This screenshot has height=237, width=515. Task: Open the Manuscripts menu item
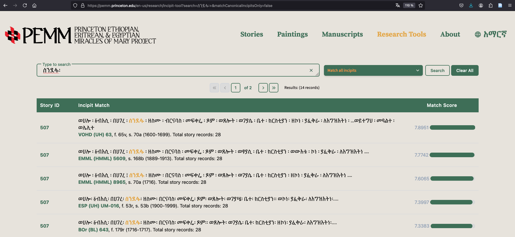(342, 34)
